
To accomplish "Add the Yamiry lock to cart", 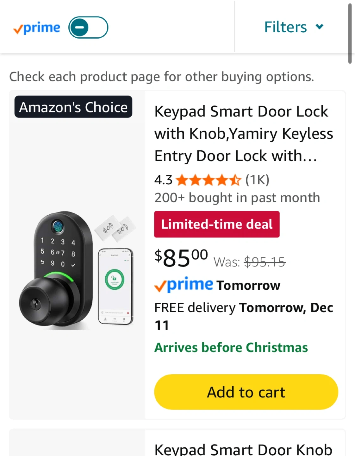I will pos(246,392).
